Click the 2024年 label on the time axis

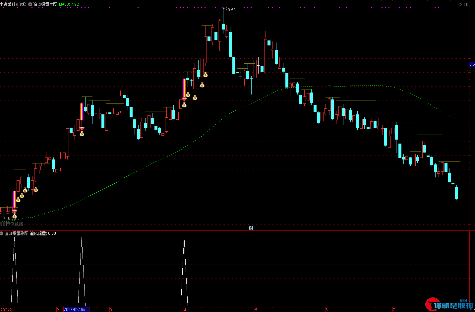[7, 310]
